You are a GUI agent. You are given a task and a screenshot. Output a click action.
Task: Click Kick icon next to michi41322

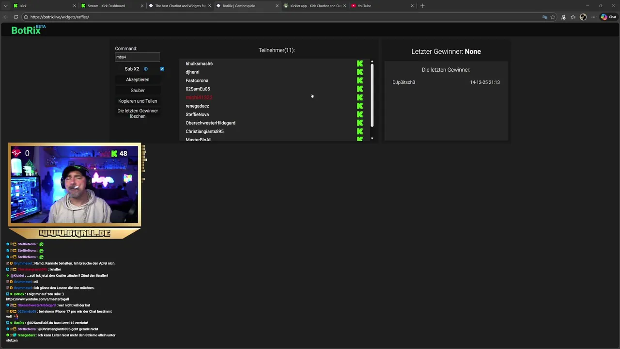coord(360,97)
